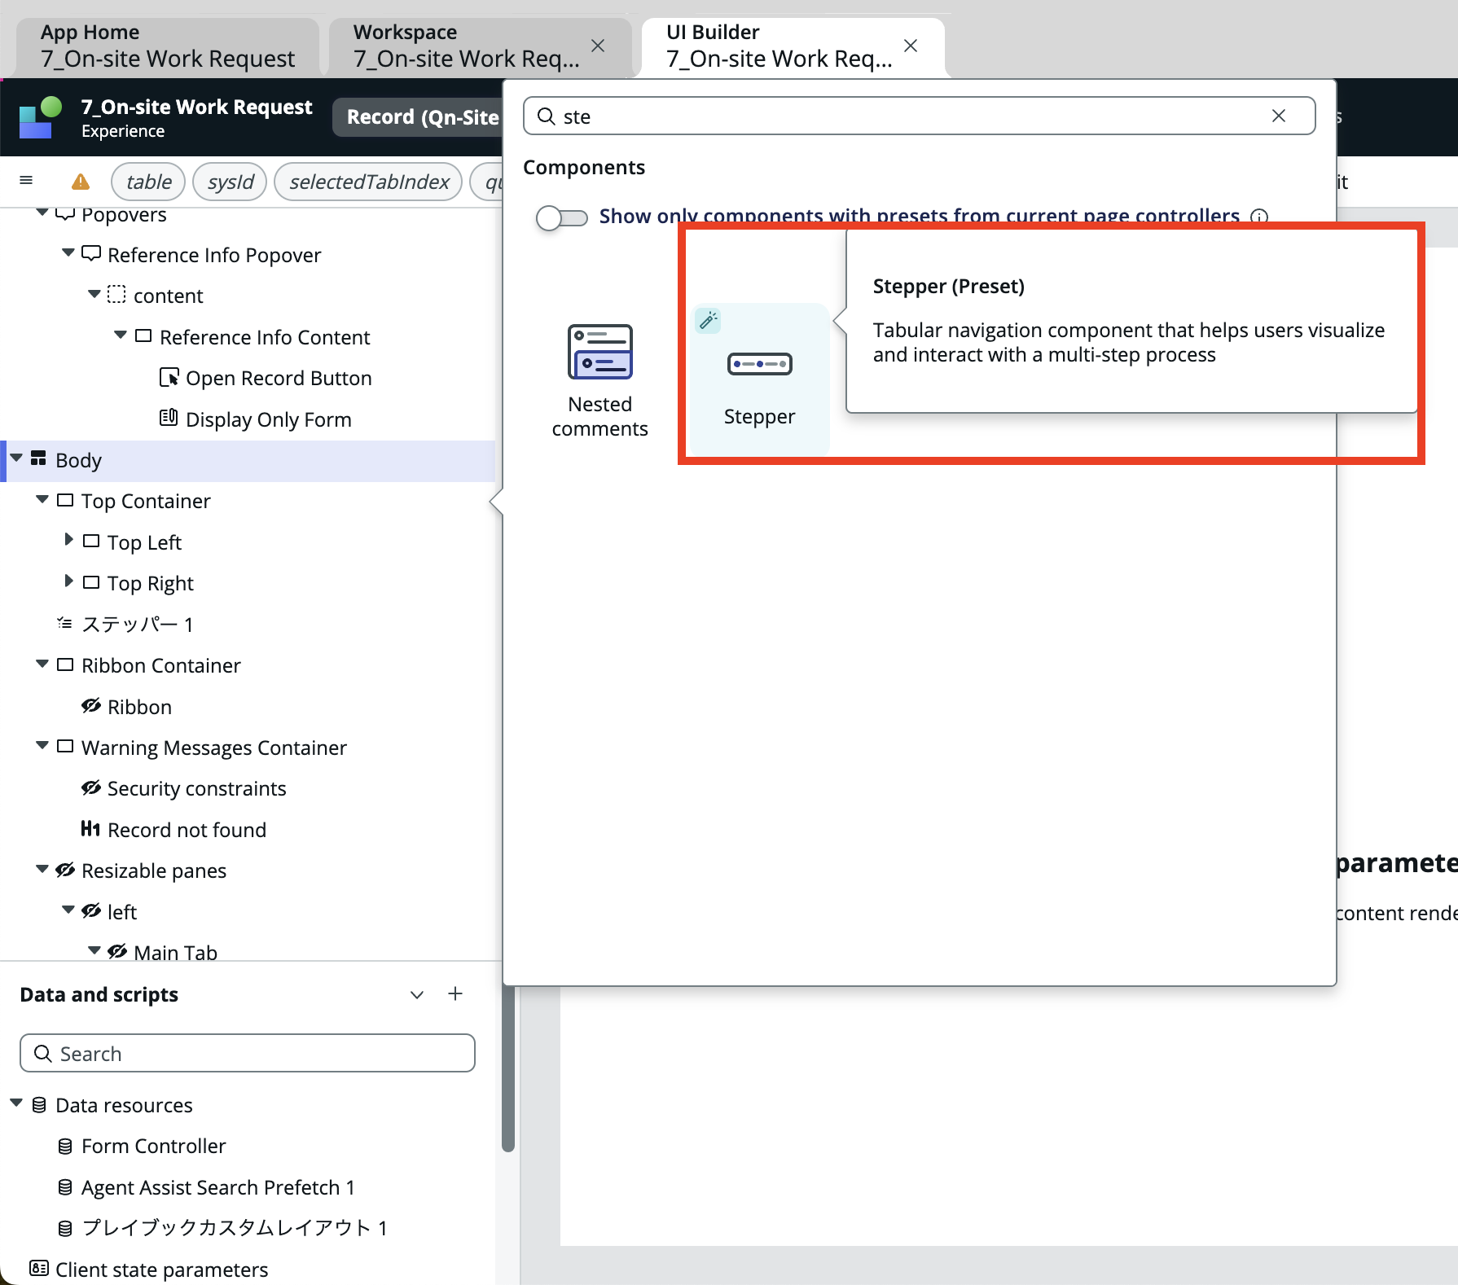The height and width of the screenshot is (1285, 1458).
Task: Collapse the Warning Messages Container node
Action: (x=42, y=745)
